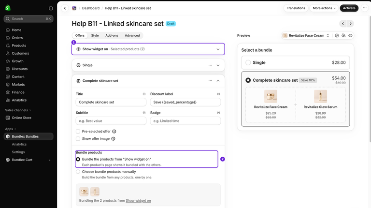371x208 pixels.
Task: Click the Bundlex app icon in breadcrumb
Action: (x=74, y=8)
